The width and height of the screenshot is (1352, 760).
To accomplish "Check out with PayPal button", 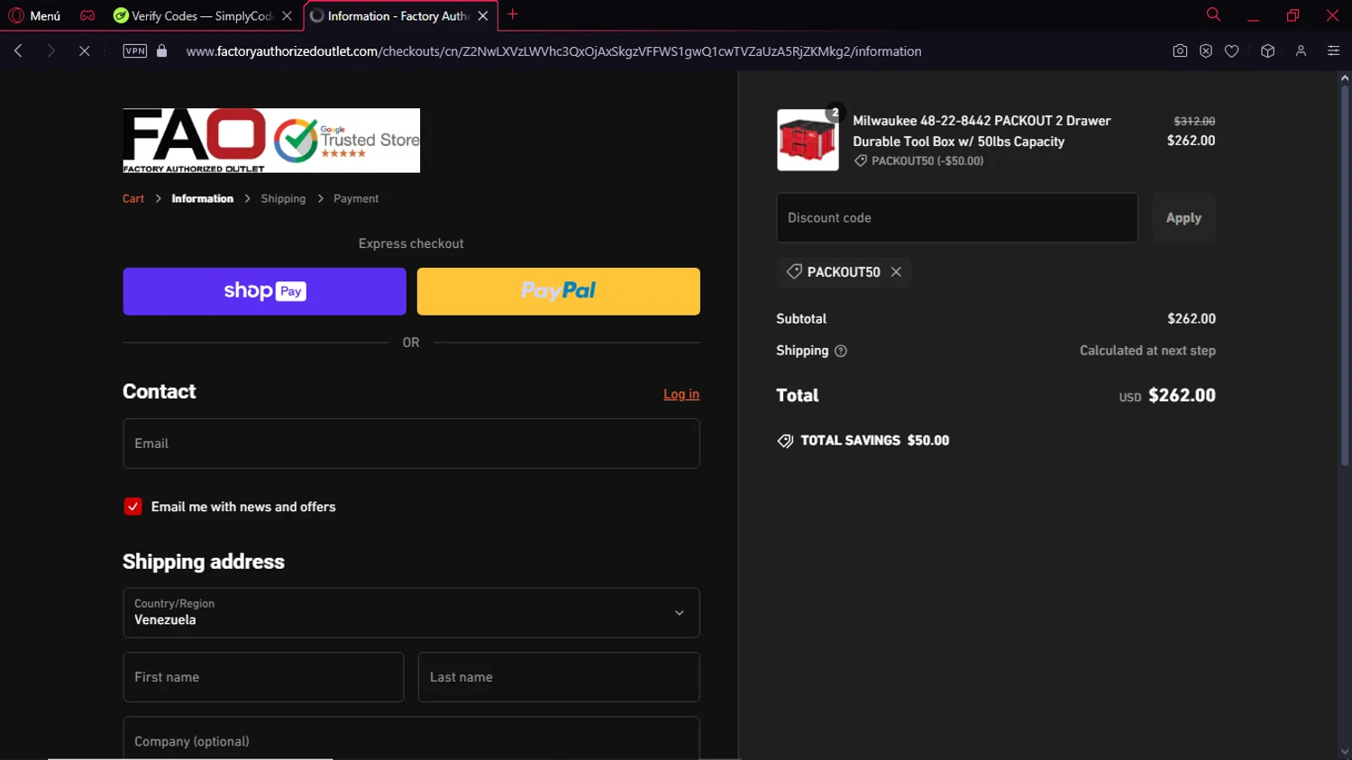I will [x=558, y=291].
